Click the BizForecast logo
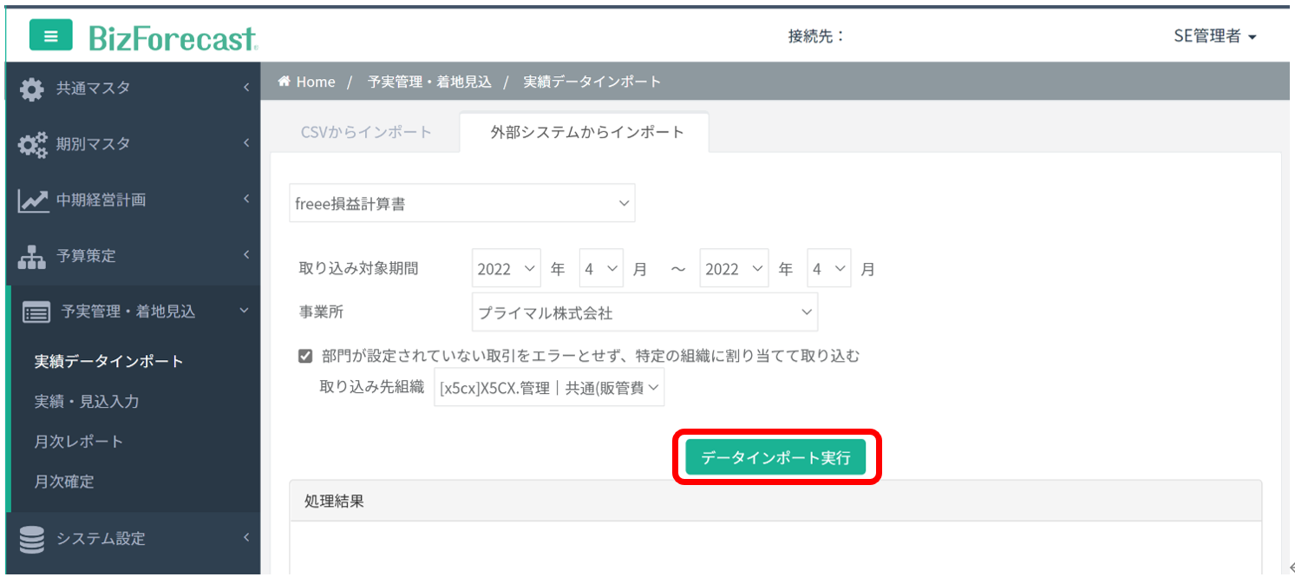The height and width of the screenshot is (577, 1295). [173, 37]
